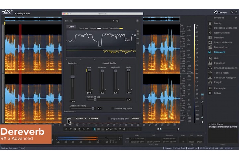Click the 32-bit float status entry

(179, 148)
